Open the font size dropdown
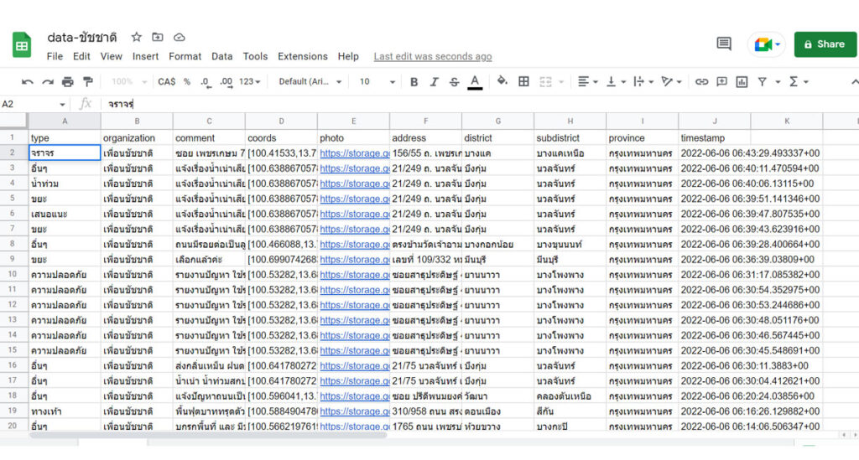The height and width of the screenshot is (460, 859). [x=377, y=81]
